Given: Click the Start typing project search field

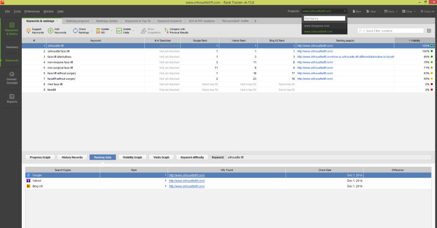Looking at the screenshot, I should coord(324,19).
